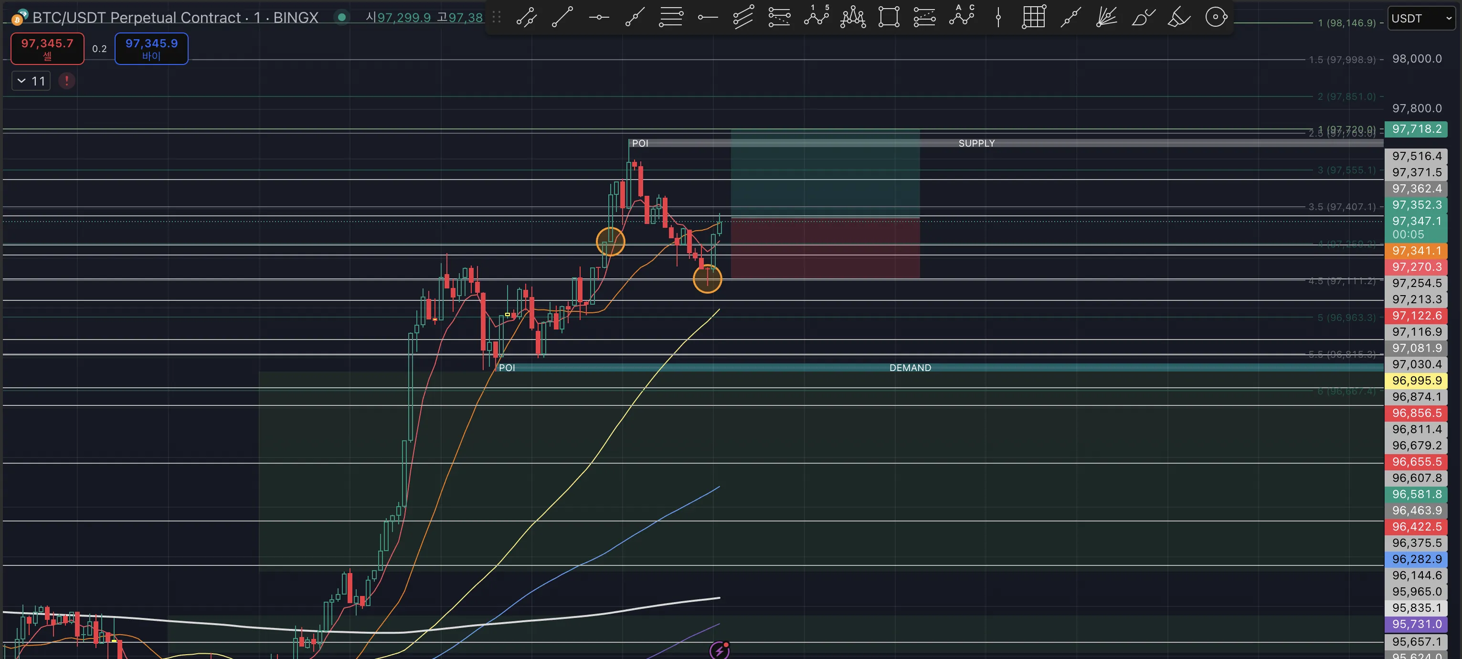Image resolution: width=1462 pixels, height=659 pixels.
Task: Select the Horizontal Line tool
Action: [599, 18]
